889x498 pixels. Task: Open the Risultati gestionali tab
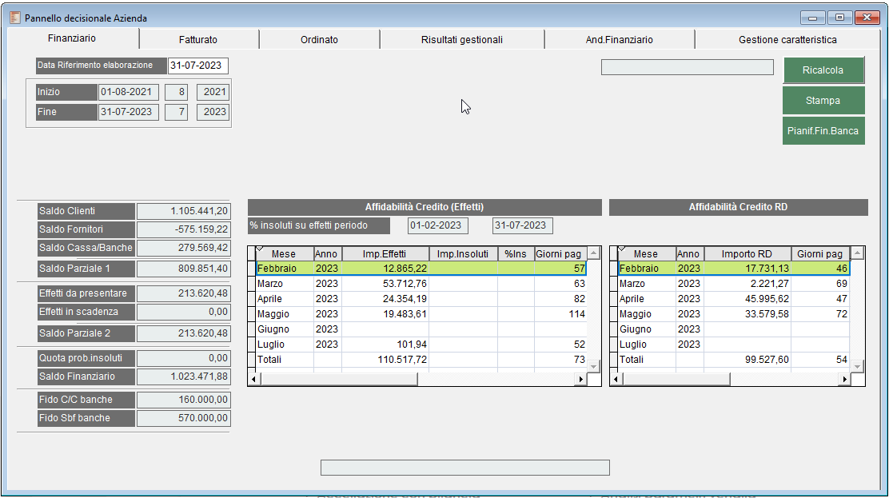[462, 39]
